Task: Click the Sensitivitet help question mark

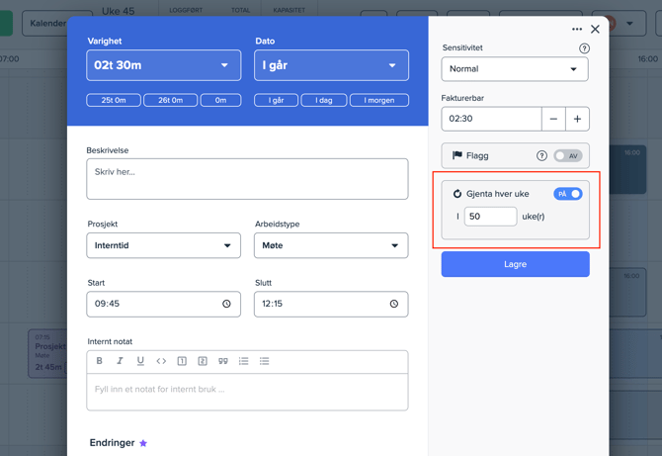Action: point(584,48)
